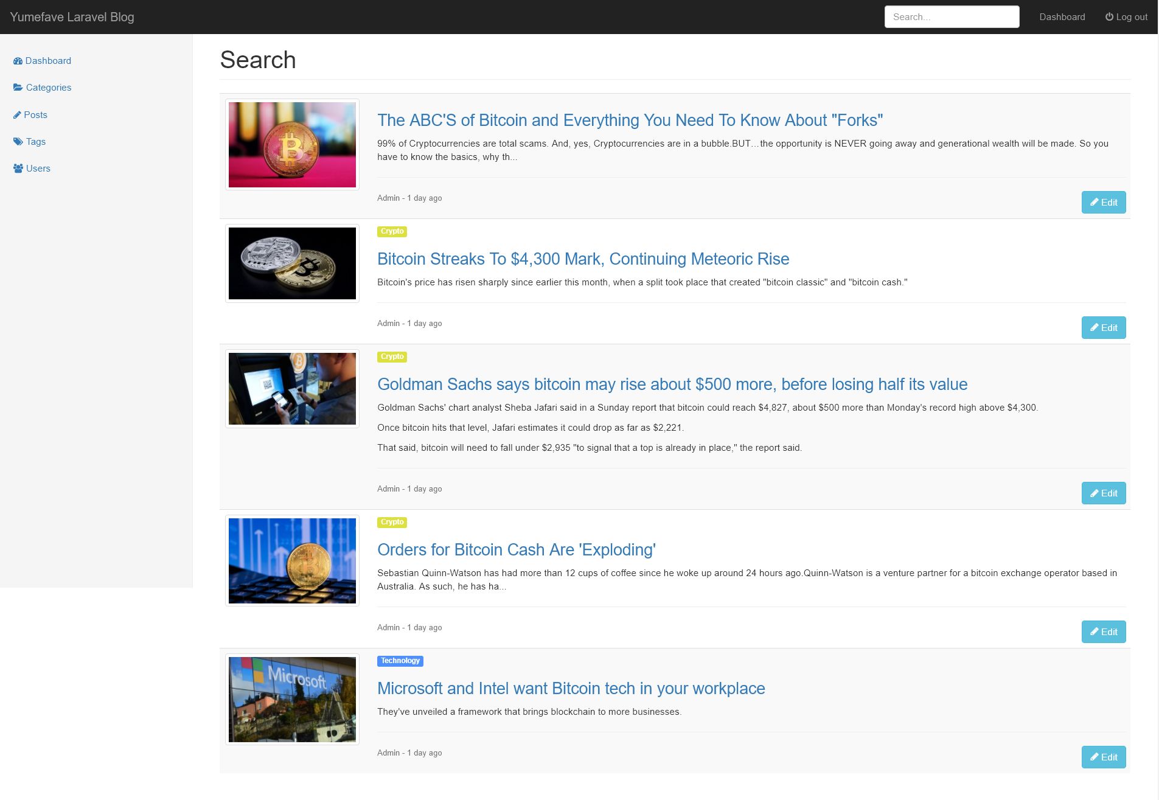
Task: Click the Users group icon in sidebar
Action: click(18, 169)
